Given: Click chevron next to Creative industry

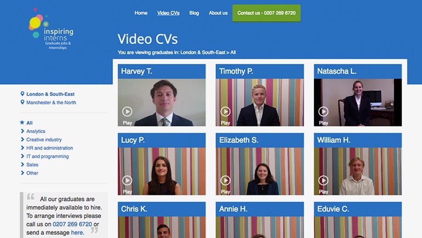Looking at the screenshot, I should click(22, 140).
